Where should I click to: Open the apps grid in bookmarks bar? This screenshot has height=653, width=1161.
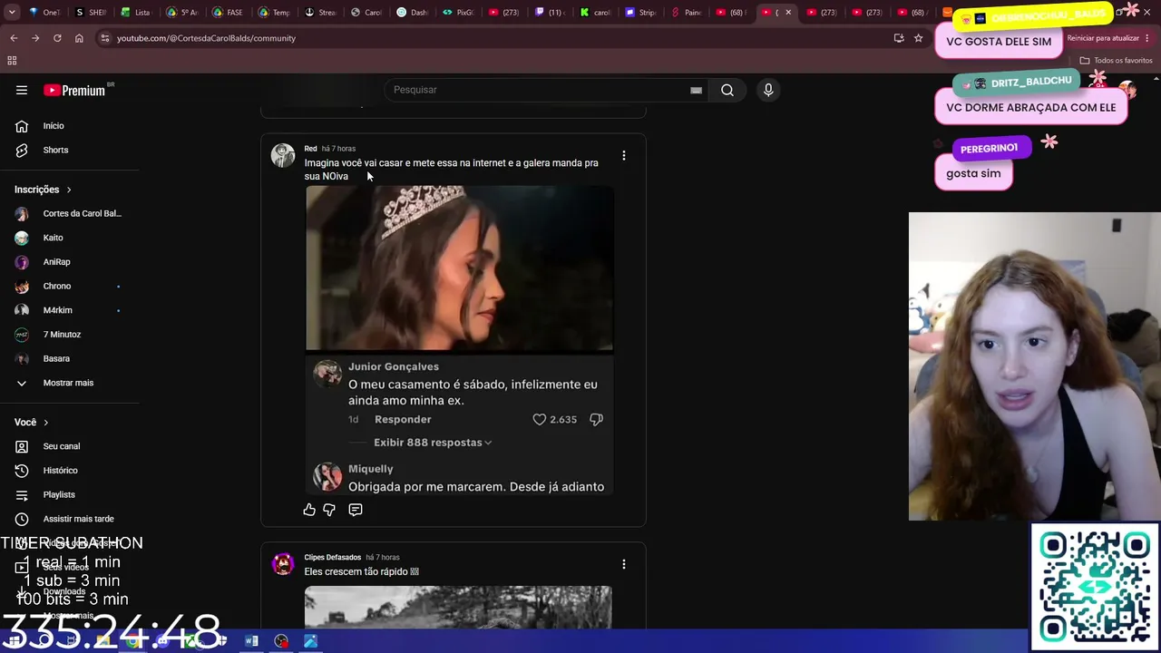12,61
